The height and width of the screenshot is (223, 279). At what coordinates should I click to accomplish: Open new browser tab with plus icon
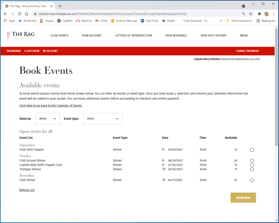60,6
